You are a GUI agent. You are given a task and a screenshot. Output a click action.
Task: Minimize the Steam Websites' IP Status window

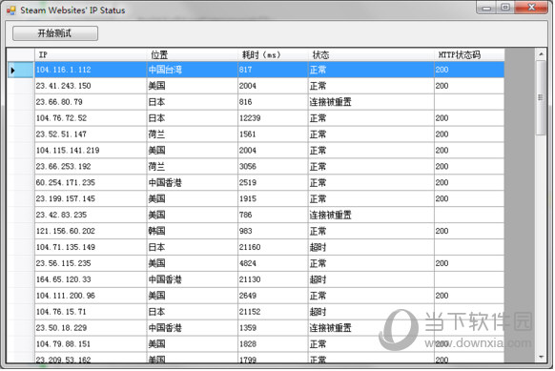(486, 8)
